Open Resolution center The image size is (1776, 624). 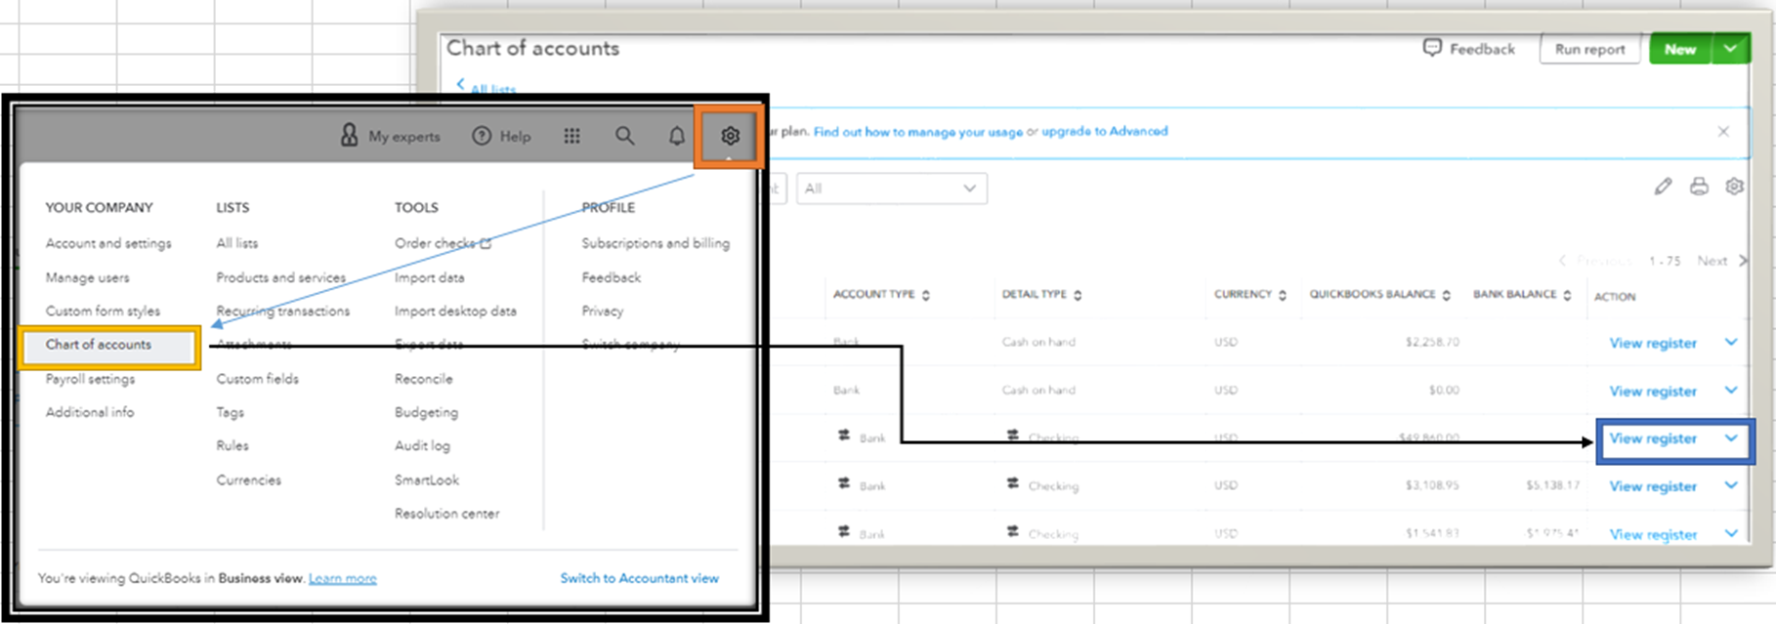pyautogui.click(x=446, y=513)
